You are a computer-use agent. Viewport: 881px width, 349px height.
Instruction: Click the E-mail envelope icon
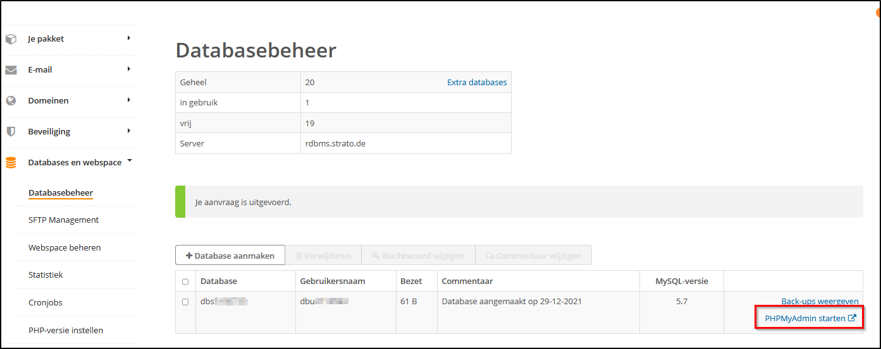pyautogui.click(x=11, y=70)
